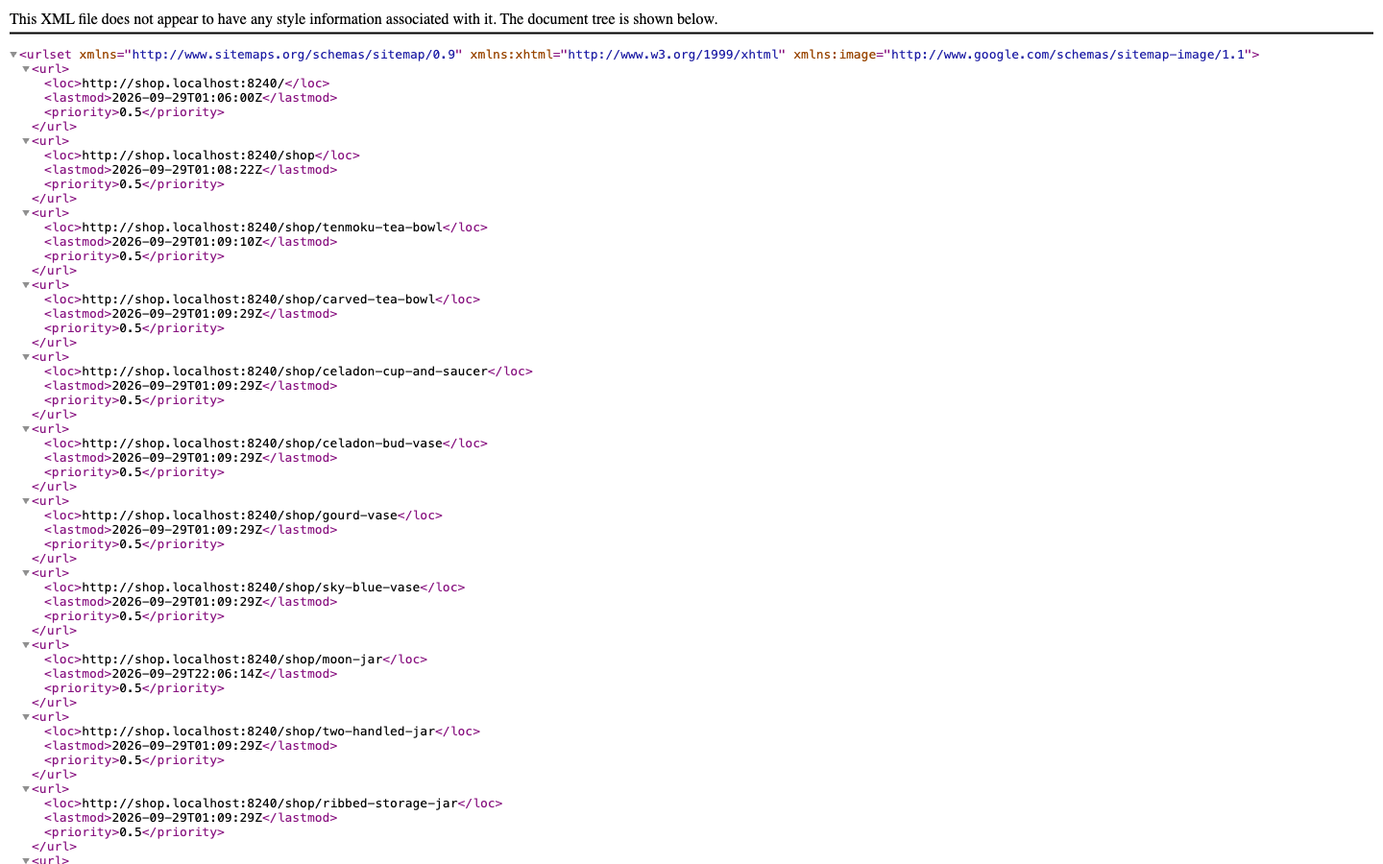1383x864 pixels.
Task: Click the lastmod value 2026-09-29T01:09:10Z
Action: [187, 242]
